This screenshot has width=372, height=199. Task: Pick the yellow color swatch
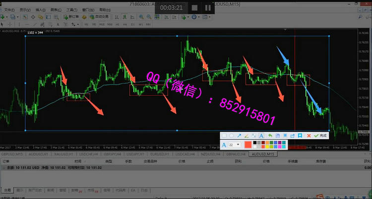(267, 146)
